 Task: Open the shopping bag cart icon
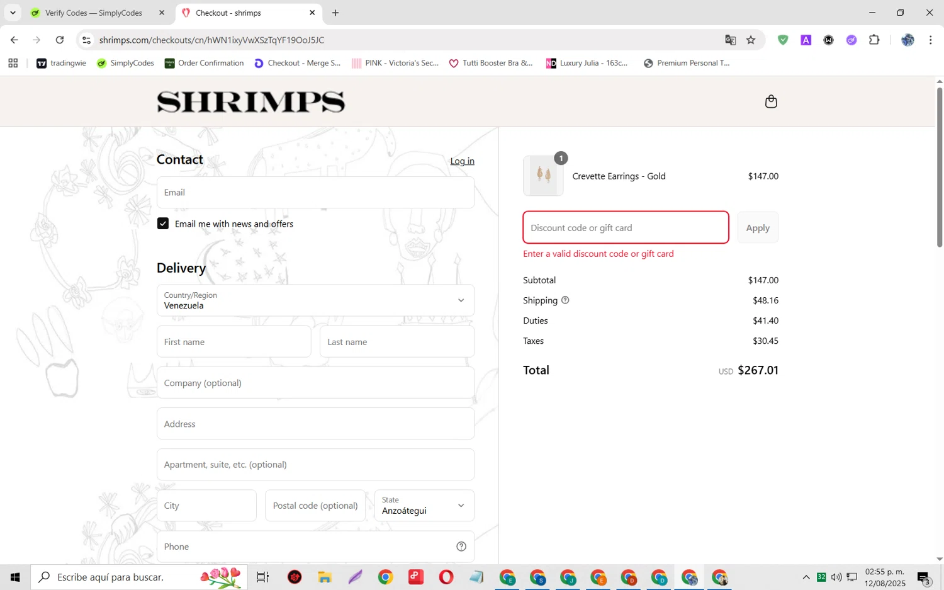click(771, 101)
